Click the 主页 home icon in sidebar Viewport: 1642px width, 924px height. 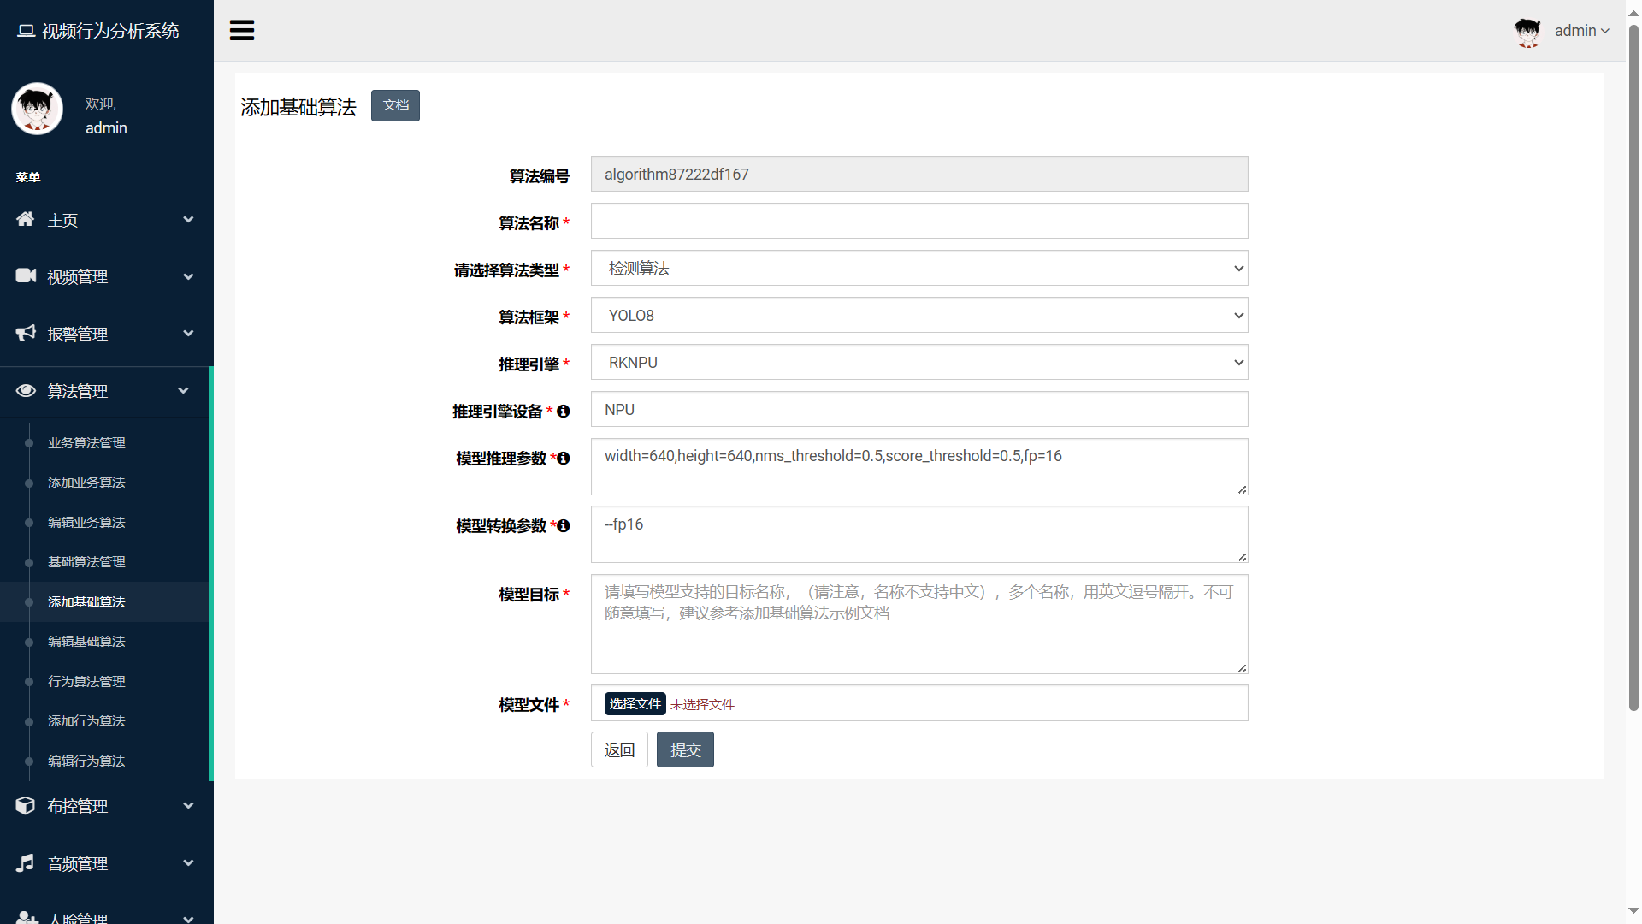tap(25, 219)
